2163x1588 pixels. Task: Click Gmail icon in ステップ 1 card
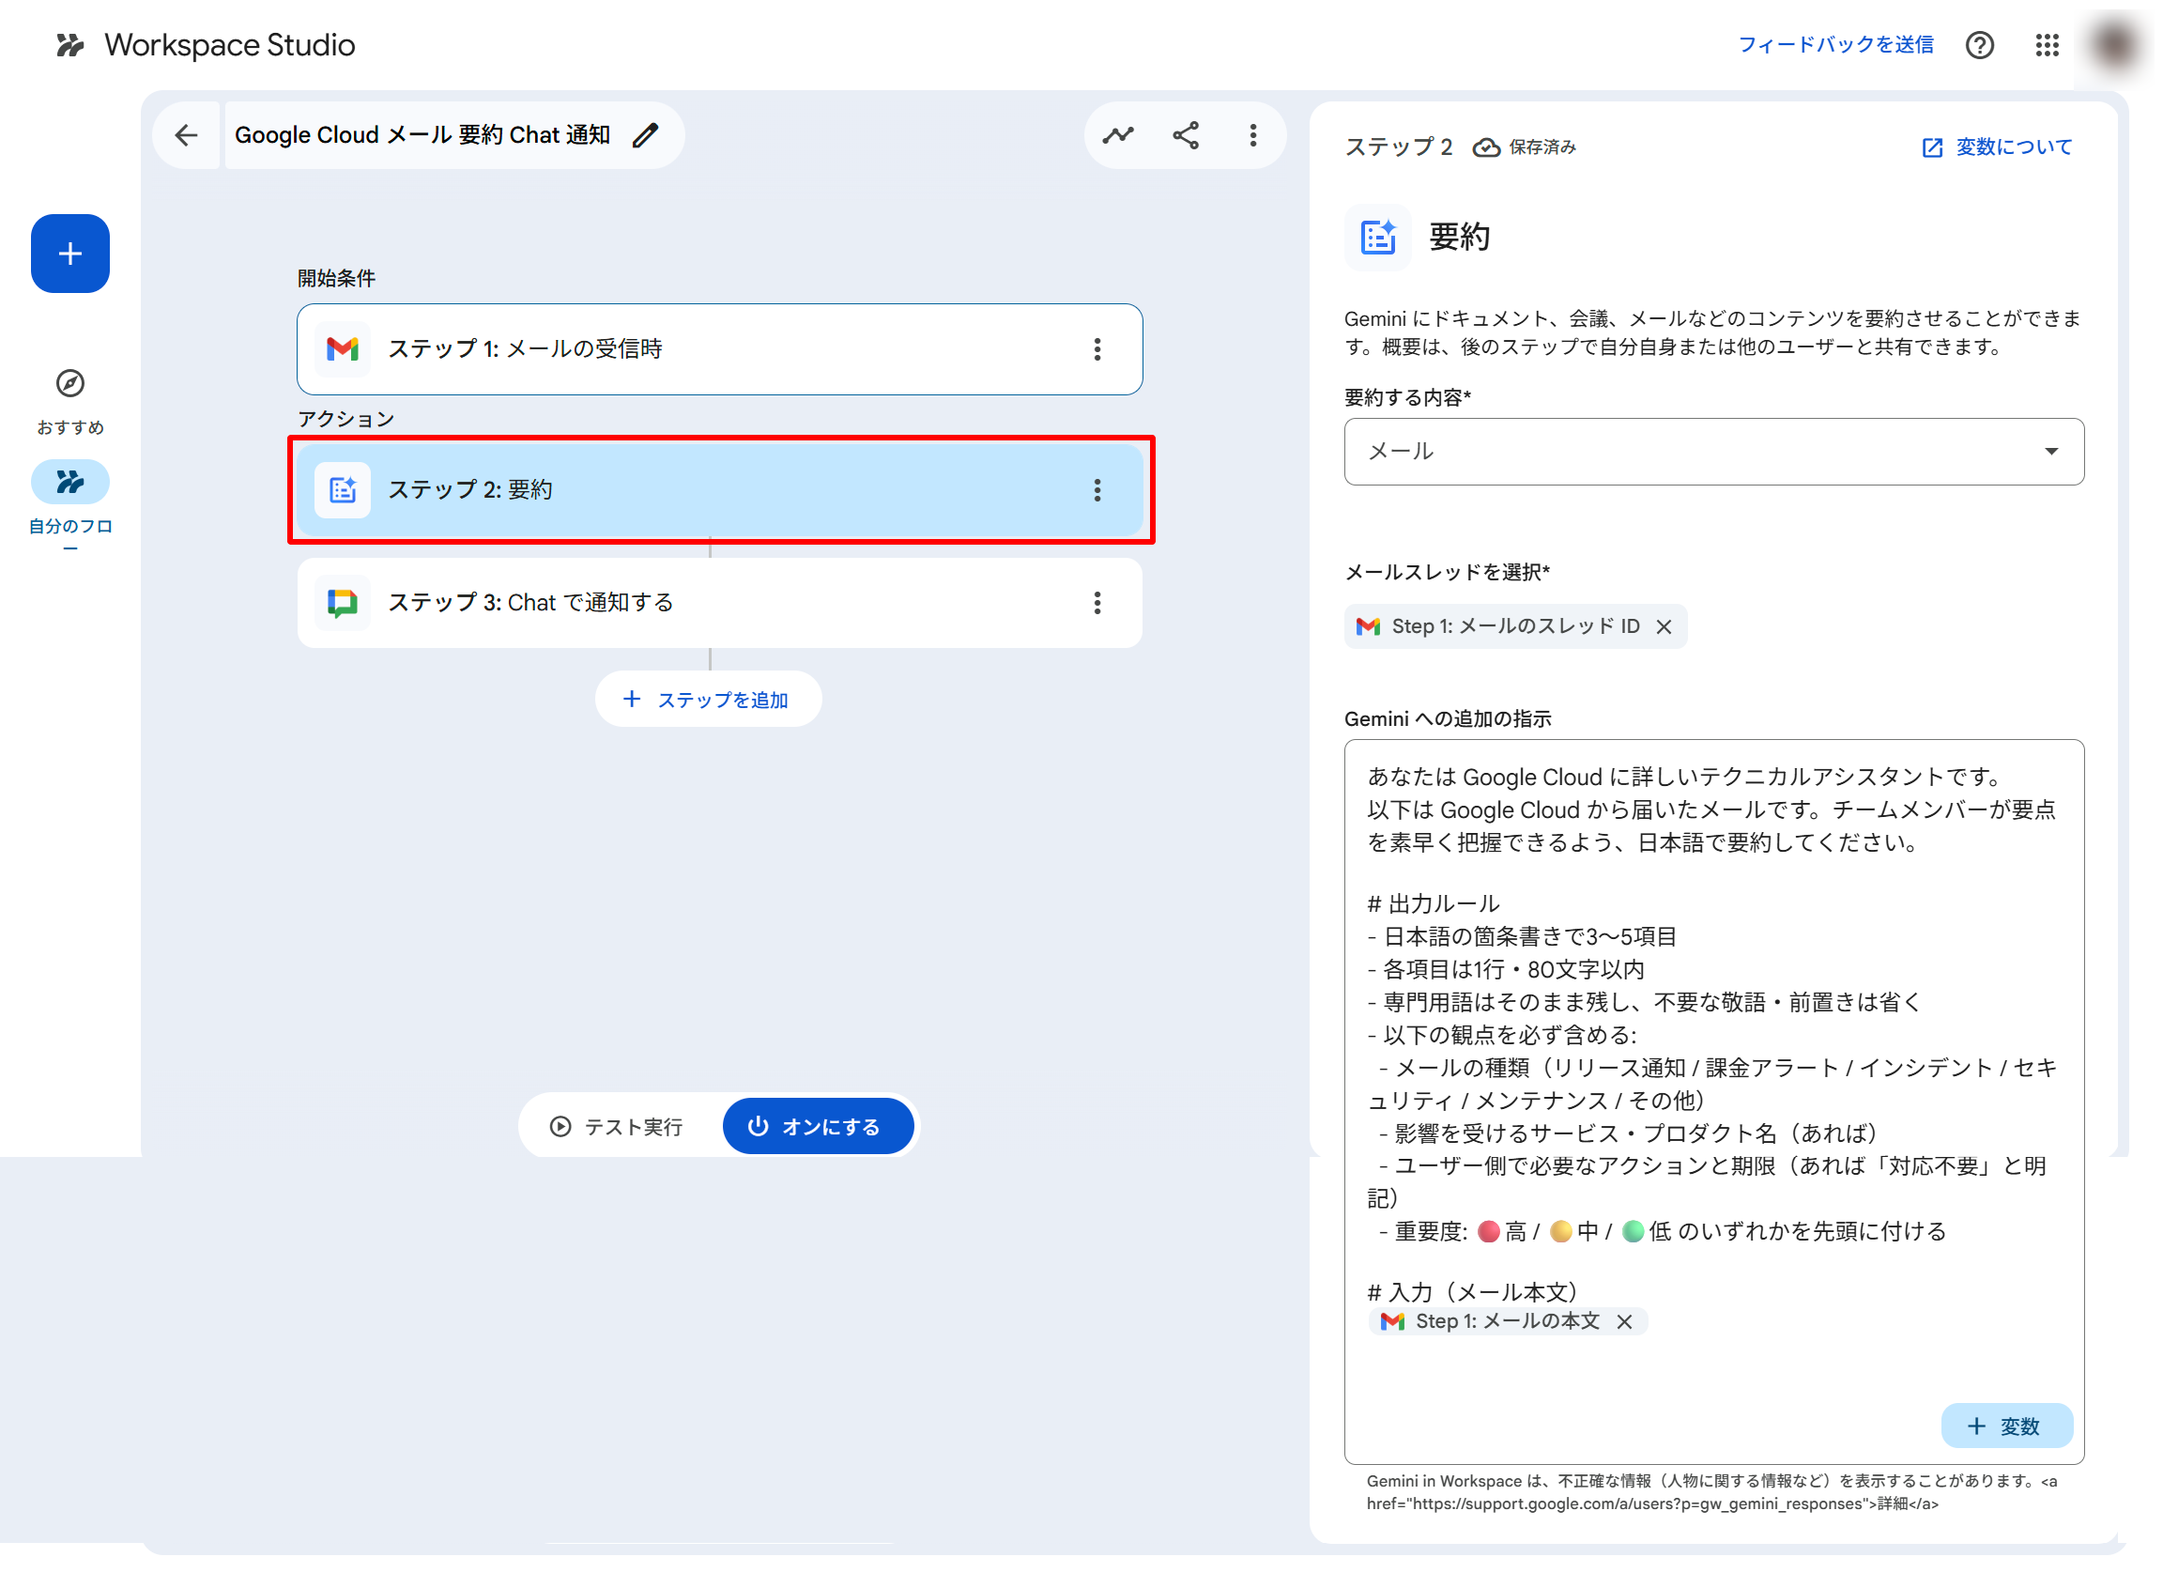[x=343, y=350]
